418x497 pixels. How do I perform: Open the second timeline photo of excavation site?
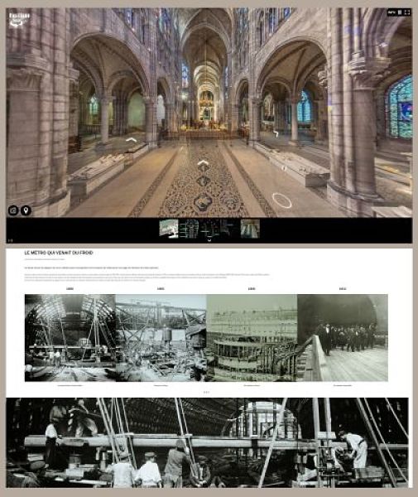click(x=161, y=338)
